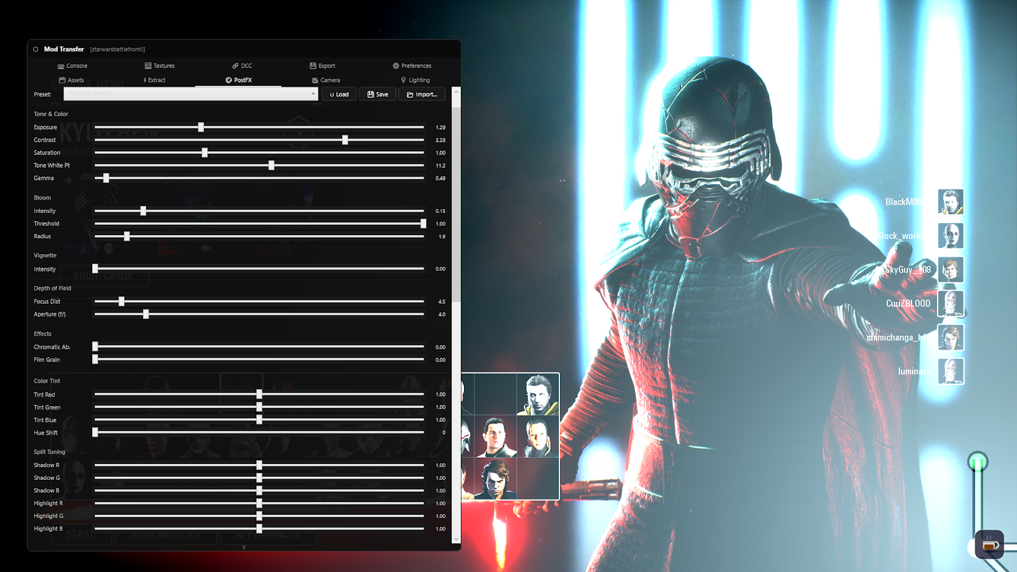Open Lighting via the lightbulb icon

click(403, 80)
